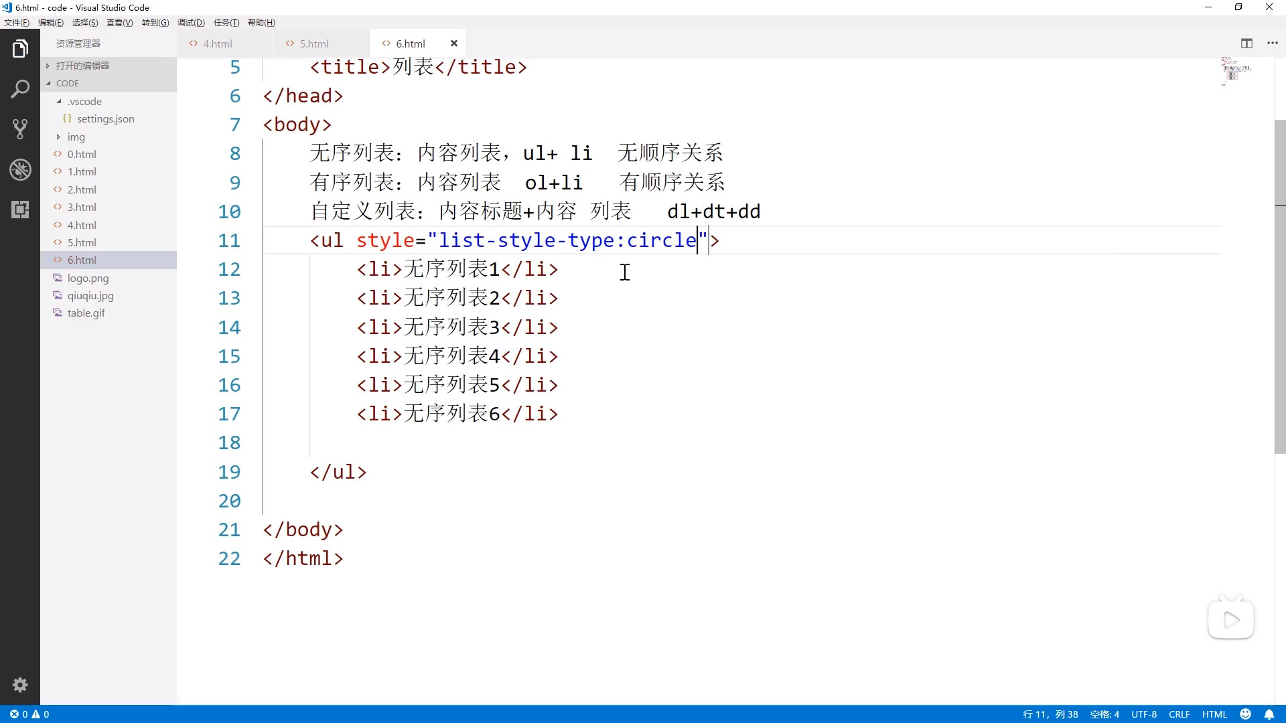Open the Debug view icon
Image resolution: width=1286 pixels, height=723 pixels.
pos(20,169)
